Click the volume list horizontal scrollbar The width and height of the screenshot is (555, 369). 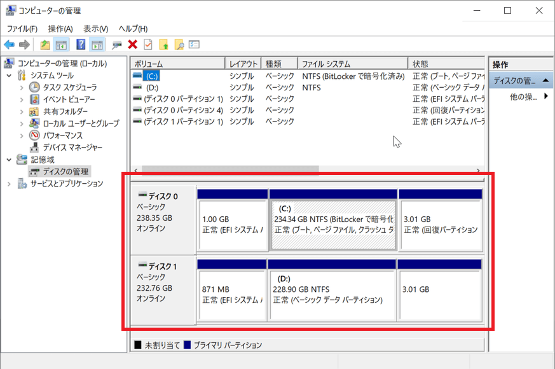(x=230, y=171)
